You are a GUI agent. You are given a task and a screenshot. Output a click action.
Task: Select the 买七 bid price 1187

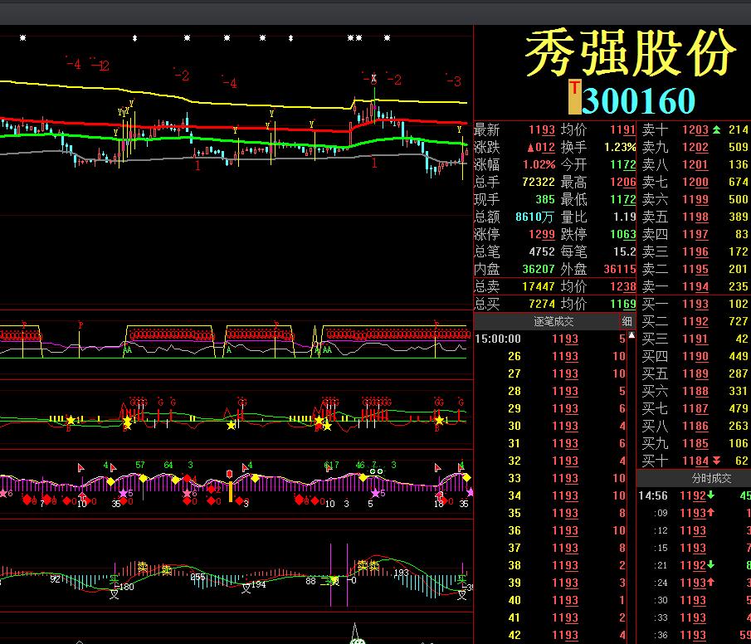point(695,408)
